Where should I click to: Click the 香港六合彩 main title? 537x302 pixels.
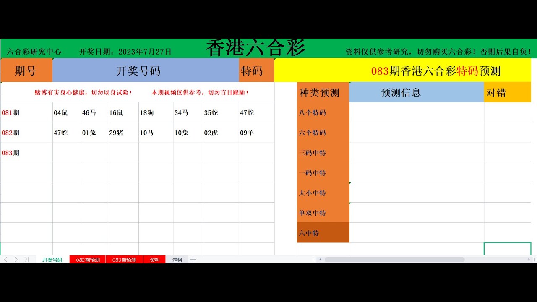(x=255, y=48)
